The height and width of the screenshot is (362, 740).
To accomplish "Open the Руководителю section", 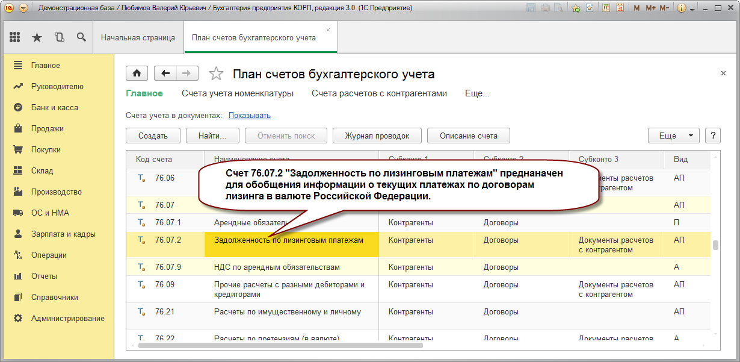I will click(x=57, y=86).
